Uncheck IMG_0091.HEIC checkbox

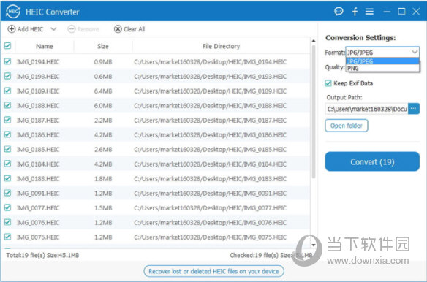[7, 193]
